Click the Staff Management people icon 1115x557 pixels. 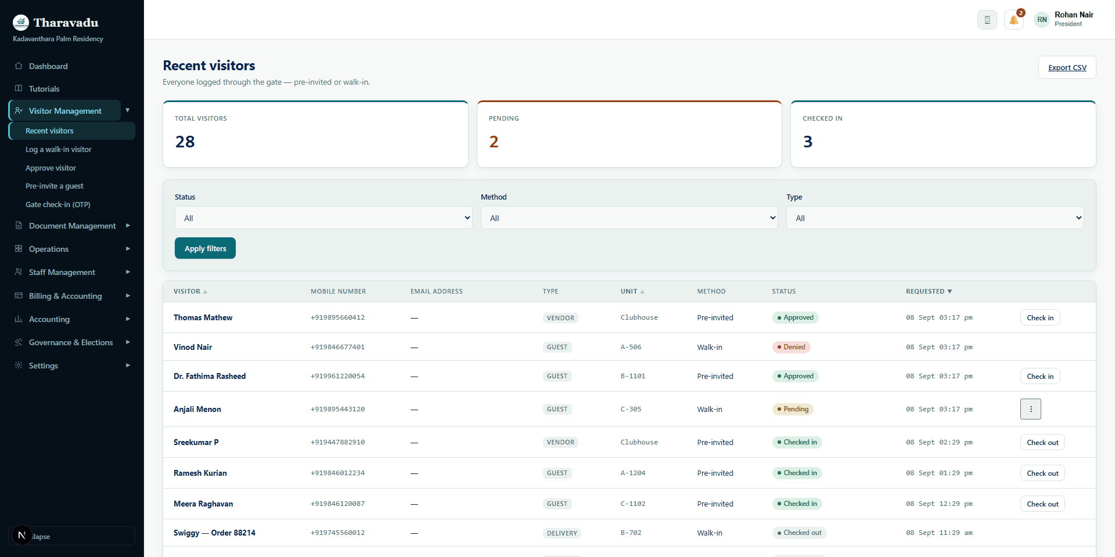pos(19,272)
